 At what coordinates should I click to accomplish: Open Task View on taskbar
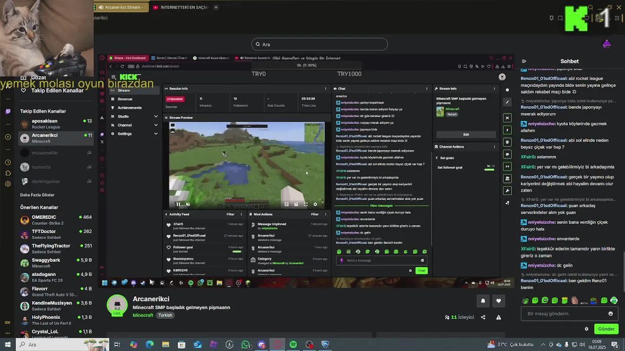point(117,345)
